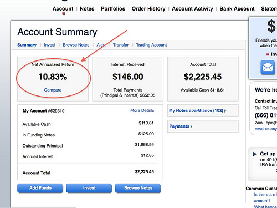This screenshot has width=277, height=208.
Task: Open the More Details link
Action: click(142, 110)
